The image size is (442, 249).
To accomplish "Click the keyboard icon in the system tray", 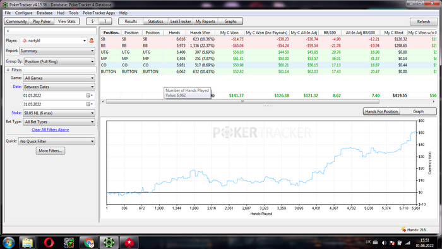I will [x=376, y=242].
